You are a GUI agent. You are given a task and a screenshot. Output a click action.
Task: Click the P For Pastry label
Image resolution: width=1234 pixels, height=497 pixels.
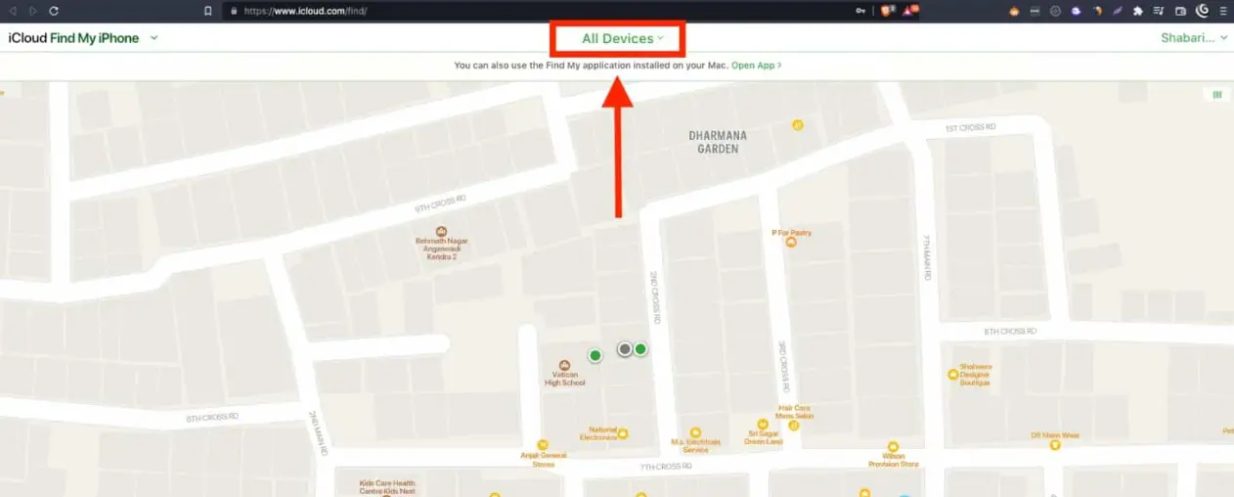[792, 233]
